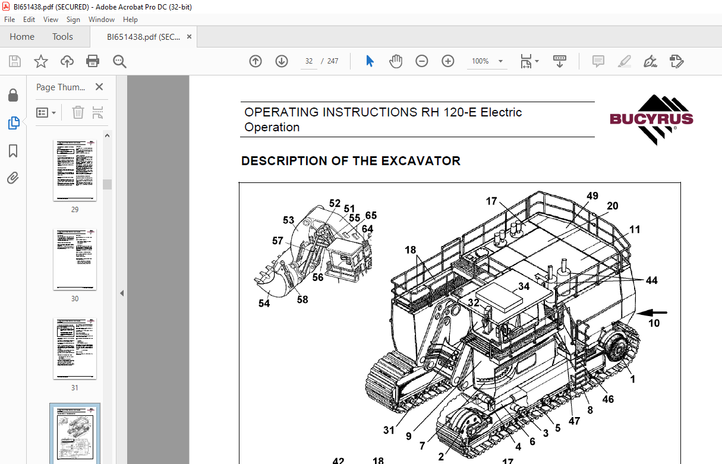Screen dimensions: 722x464
Task: Zoom out with the minus button
Action: pyautogui.click(x=422, y=61)
